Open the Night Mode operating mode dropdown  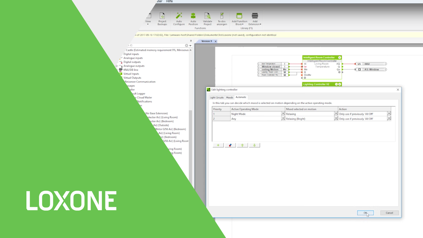click(x=283, y=114)
